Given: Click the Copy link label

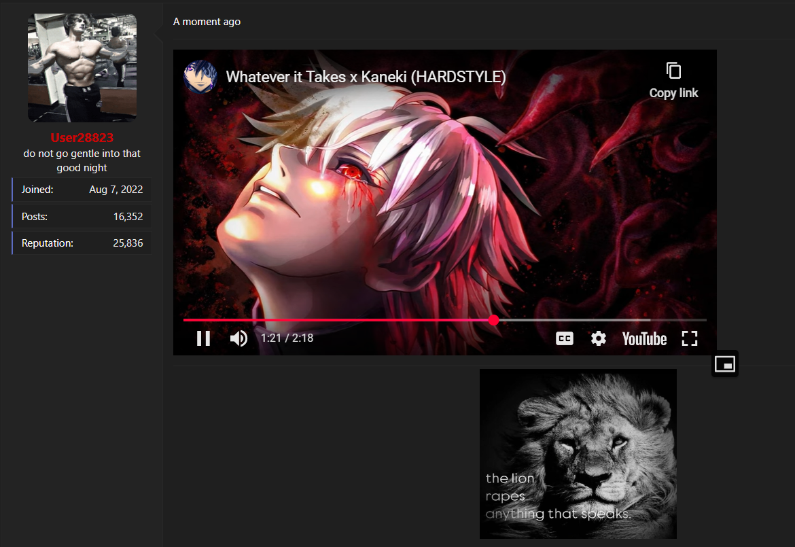Looking at the screenshot, I should [673, 93].
